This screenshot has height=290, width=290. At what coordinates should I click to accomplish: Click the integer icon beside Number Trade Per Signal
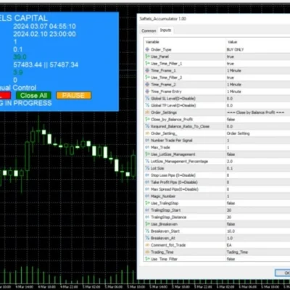coord(147,141)
